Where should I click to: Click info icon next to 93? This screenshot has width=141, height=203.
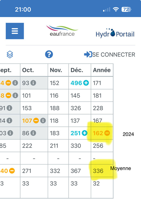pos(33,83)
